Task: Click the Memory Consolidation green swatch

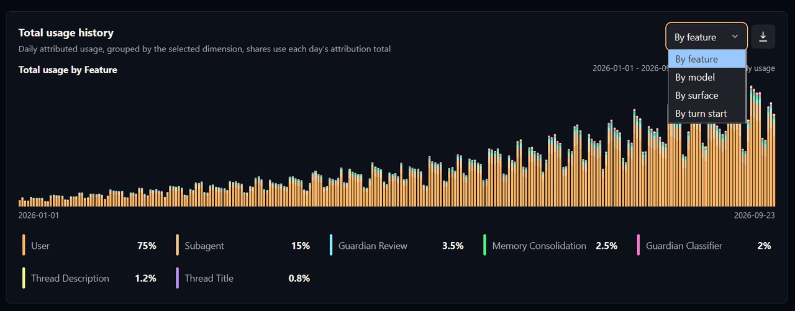Action: tap(485, 245)
